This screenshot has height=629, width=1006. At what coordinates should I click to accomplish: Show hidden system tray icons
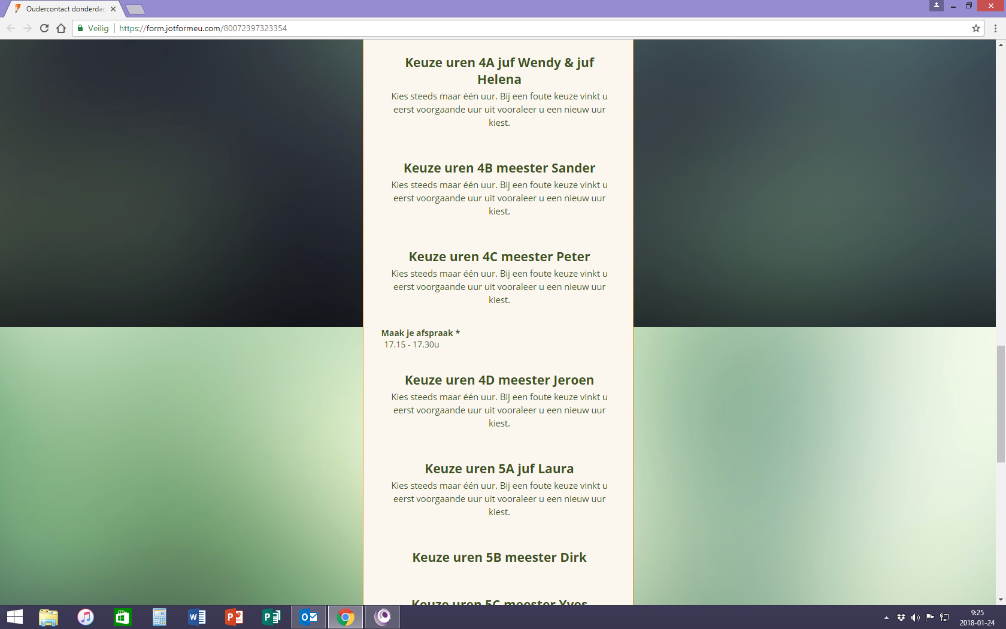[886, 618]
